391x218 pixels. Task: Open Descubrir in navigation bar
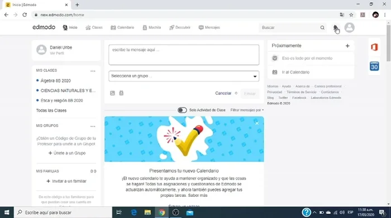click(x=180, y=27)
